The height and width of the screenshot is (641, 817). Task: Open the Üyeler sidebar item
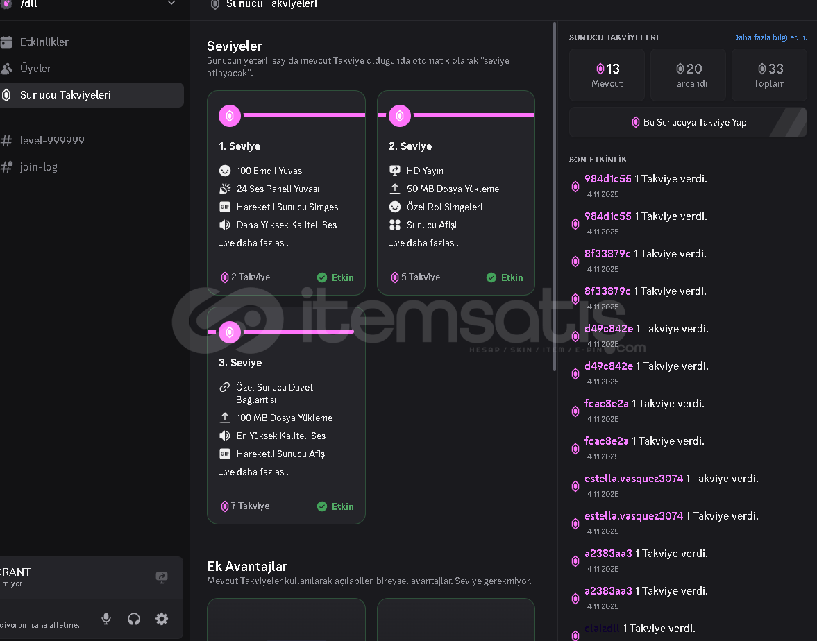point(35,69)
